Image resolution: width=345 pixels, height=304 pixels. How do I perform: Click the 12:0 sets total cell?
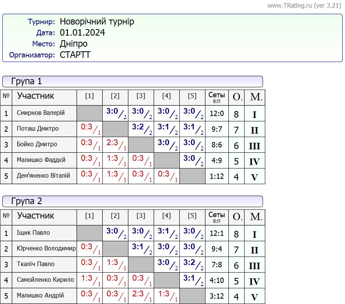coord(217,113)
